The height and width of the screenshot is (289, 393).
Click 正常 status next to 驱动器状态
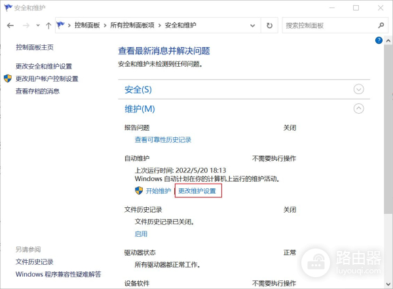(x=290, y=253)
